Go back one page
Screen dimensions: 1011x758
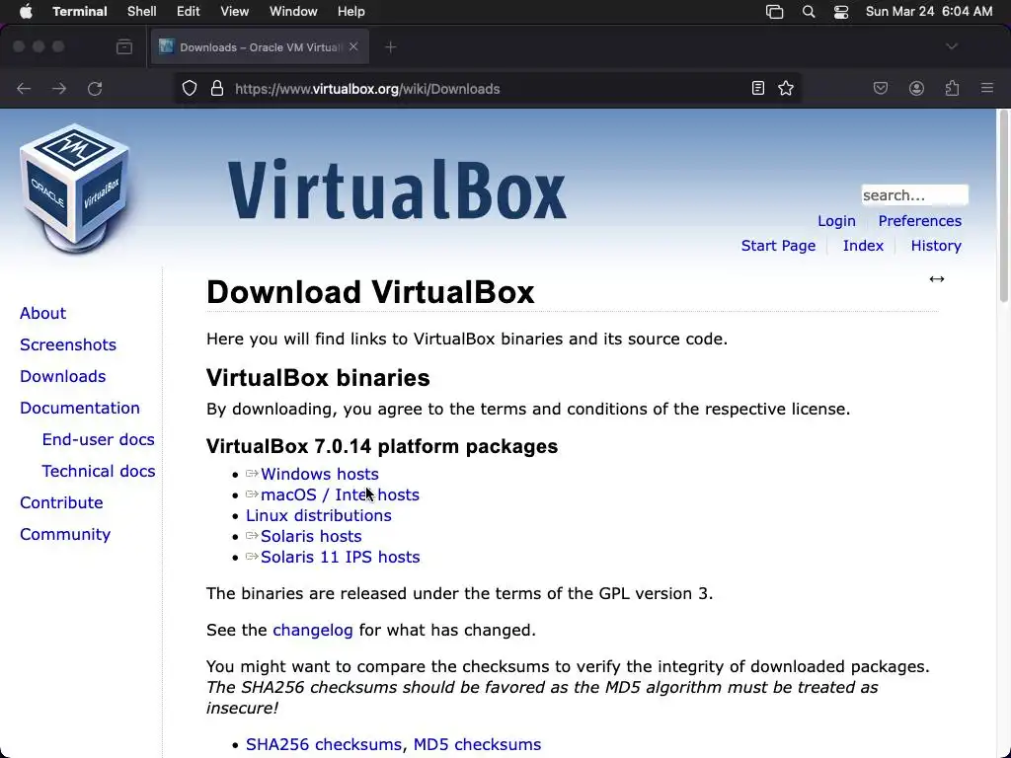[x=24, y=88]
